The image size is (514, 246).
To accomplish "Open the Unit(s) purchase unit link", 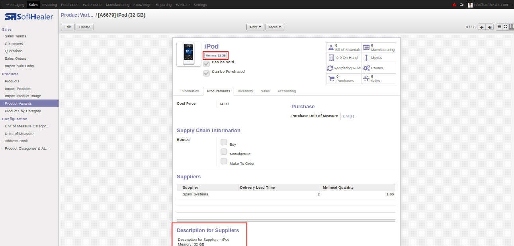I will tap(348, 116).
